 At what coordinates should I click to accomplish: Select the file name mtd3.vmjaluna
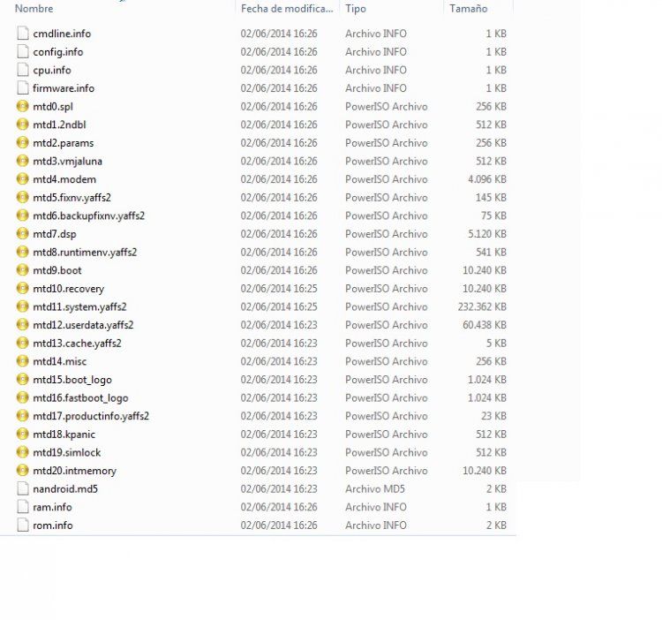[67, 161]
